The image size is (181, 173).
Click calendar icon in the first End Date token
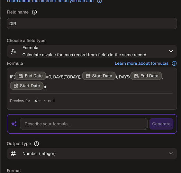coord(21,76)
